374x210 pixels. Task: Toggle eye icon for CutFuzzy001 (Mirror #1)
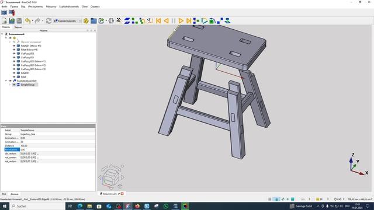pyautogui.click(x=14, y=61)
